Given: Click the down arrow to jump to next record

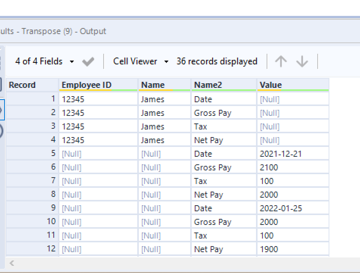Looking at the screenshot, I should click(x=302, y=61).
